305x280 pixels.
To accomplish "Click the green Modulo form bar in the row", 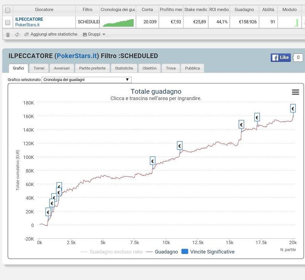I will point(297,23).
